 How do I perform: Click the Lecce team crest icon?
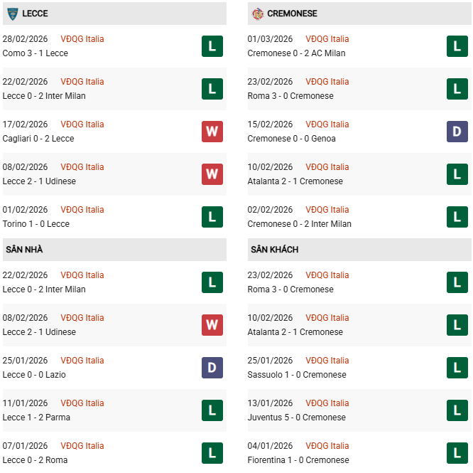click(12, 14)
